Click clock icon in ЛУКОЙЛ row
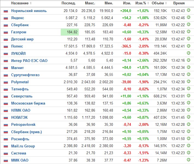The image size is (194, 164). 189,53
